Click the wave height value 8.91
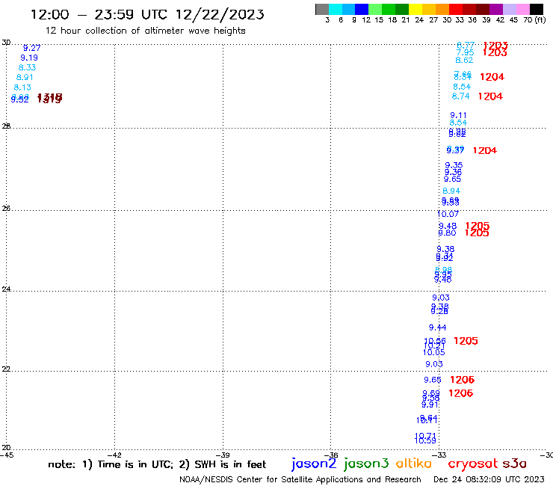 click(25, 77)
